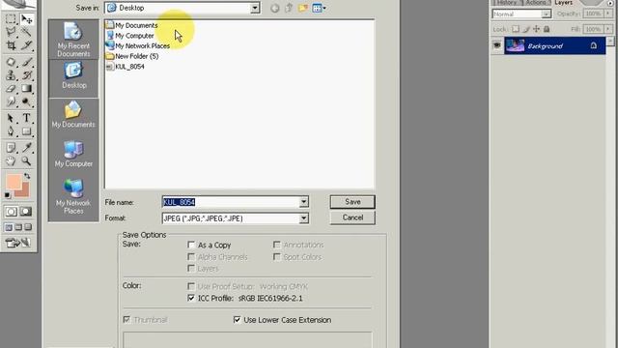
Task: Switch to the Layers tab
Action: [563, 2]
